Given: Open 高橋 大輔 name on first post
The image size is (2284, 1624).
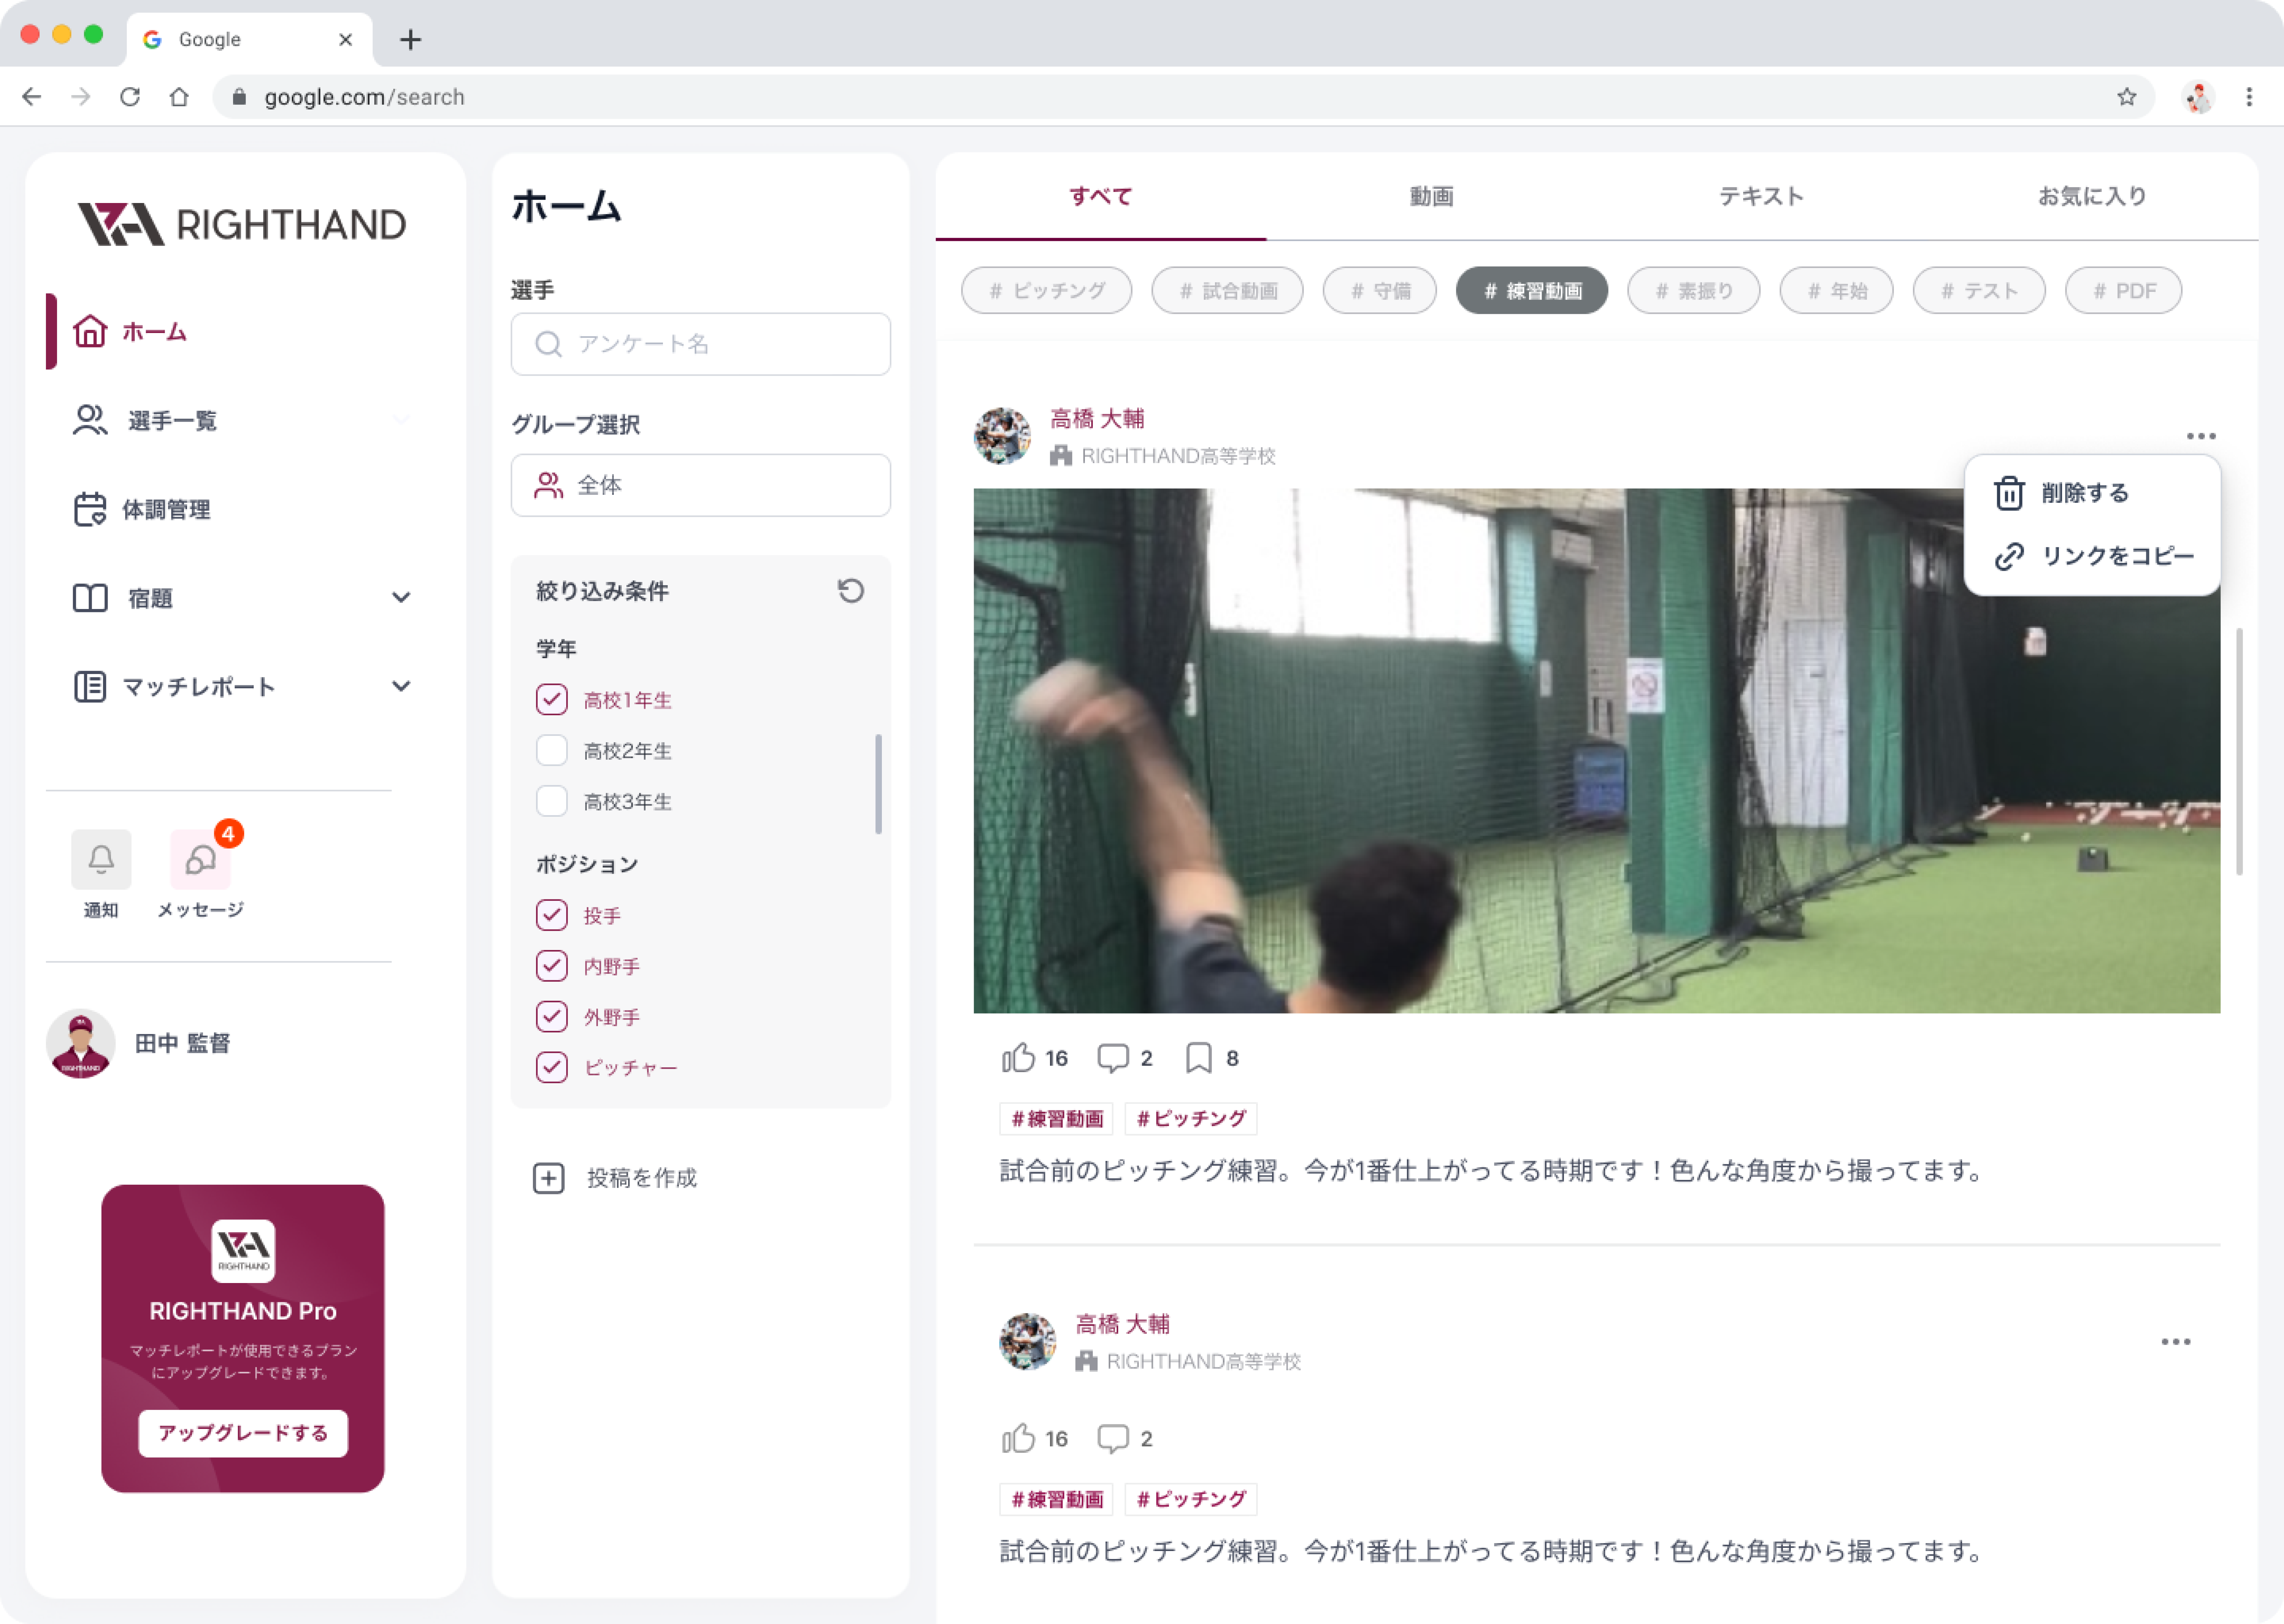Looking at the screenshot, I should click(x=1097, y=419).
